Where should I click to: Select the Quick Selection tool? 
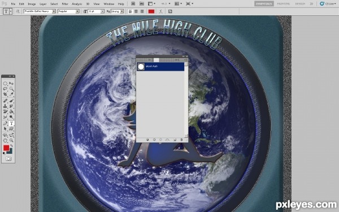[x=11, y=89]
